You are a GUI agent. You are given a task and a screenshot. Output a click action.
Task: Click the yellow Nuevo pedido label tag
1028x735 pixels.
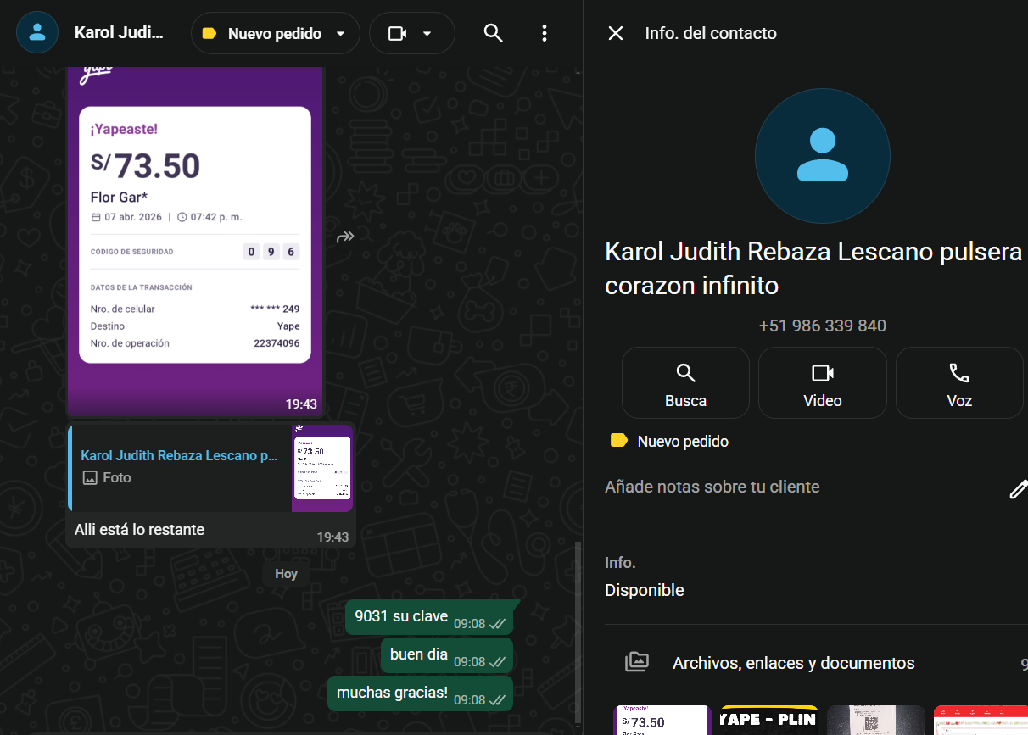pyautogui.click(x=669, y=441)
